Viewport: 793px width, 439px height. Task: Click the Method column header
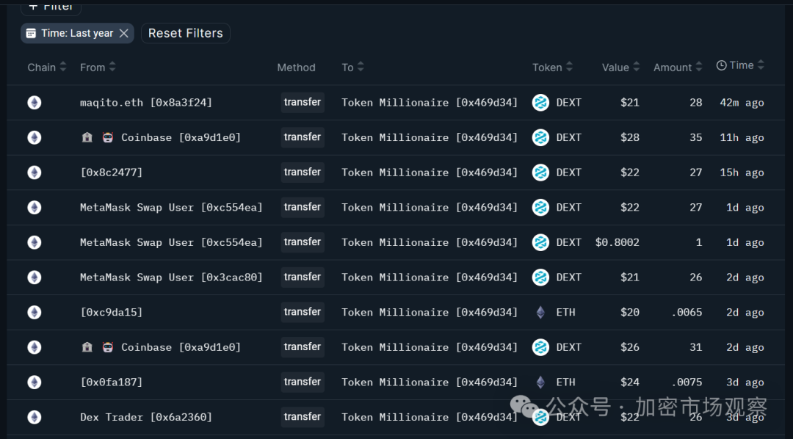(x=297, y=68)
